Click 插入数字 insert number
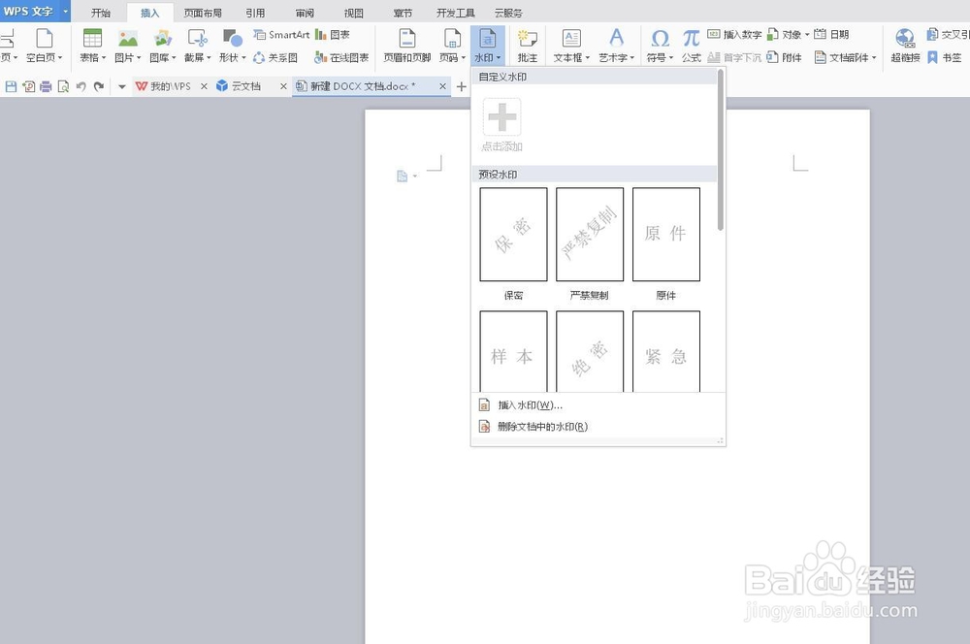Screen dimensions: 970x644 [x=734, y=35]
